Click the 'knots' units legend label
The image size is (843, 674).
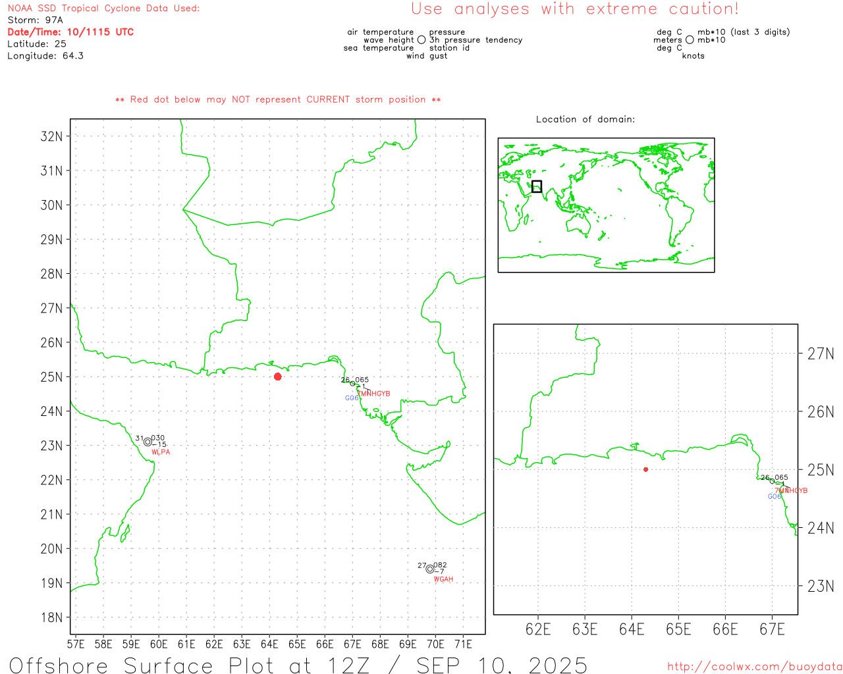(693, 56)
